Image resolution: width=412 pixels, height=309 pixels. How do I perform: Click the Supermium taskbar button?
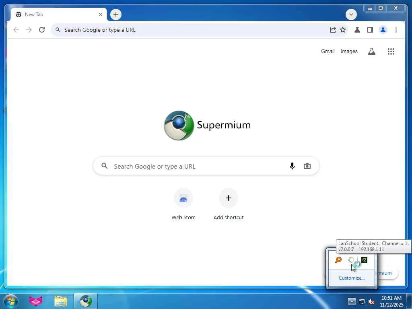point(86,301)
